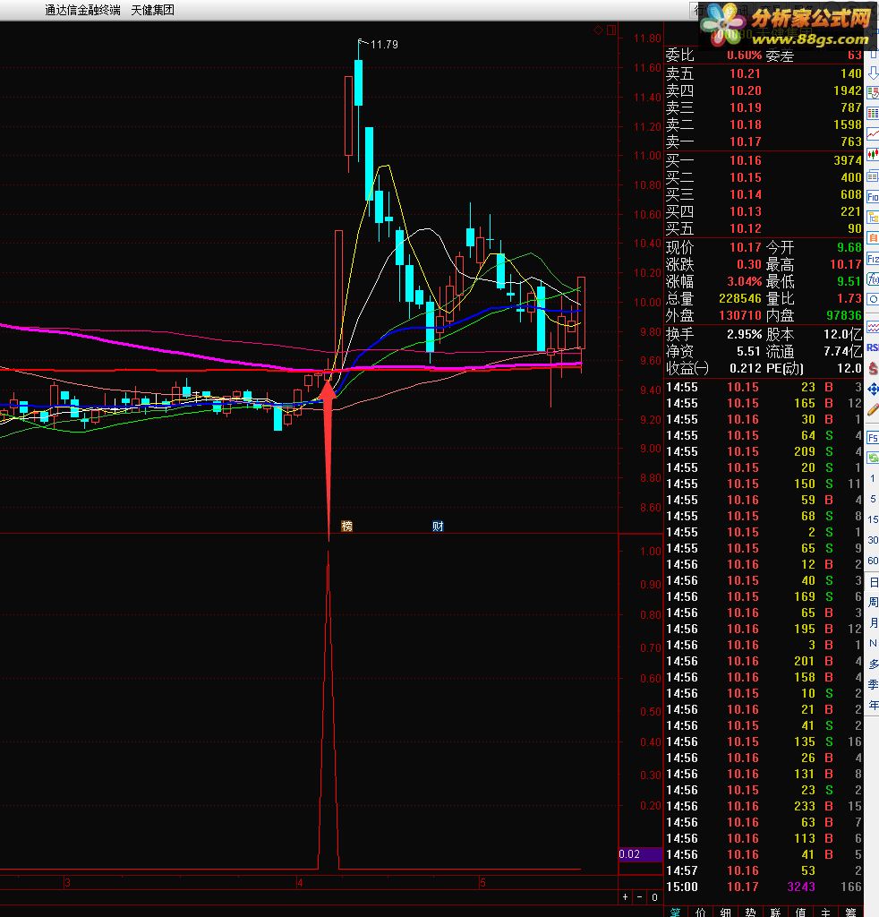Open the 联 linked tab

click(775, 912)
